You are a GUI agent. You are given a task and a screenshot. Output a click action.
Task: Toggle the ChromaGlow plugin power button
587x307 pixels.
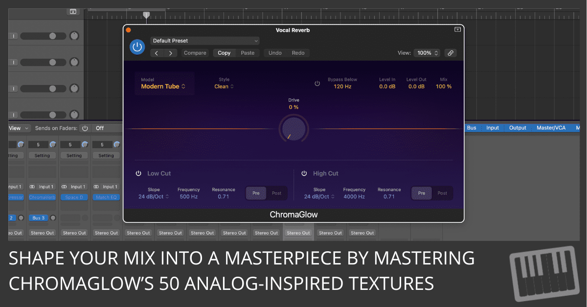(137, 47)
